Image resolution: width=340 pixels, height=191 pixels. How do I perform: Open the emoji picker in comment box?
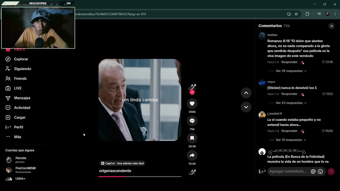[320, 172]
